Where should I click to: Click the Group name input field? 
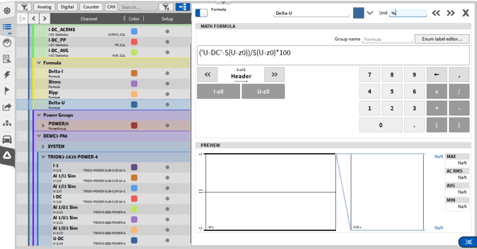coord(387,39)
